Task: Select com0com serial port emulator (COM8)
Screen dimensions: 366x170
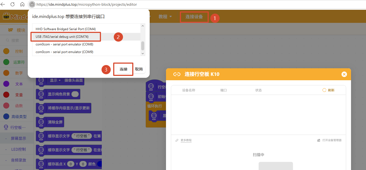Action: coord(86,44)
